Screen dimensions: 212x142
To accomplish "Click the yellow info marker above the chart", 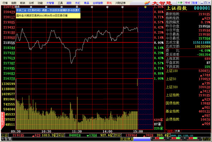I will click(145, 7).
